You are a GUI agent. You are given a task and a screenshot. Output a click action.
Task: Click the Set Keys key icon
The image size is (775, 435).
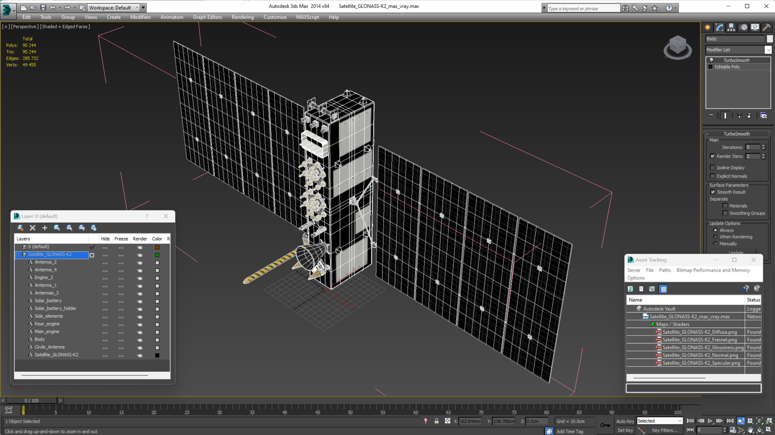605,426
